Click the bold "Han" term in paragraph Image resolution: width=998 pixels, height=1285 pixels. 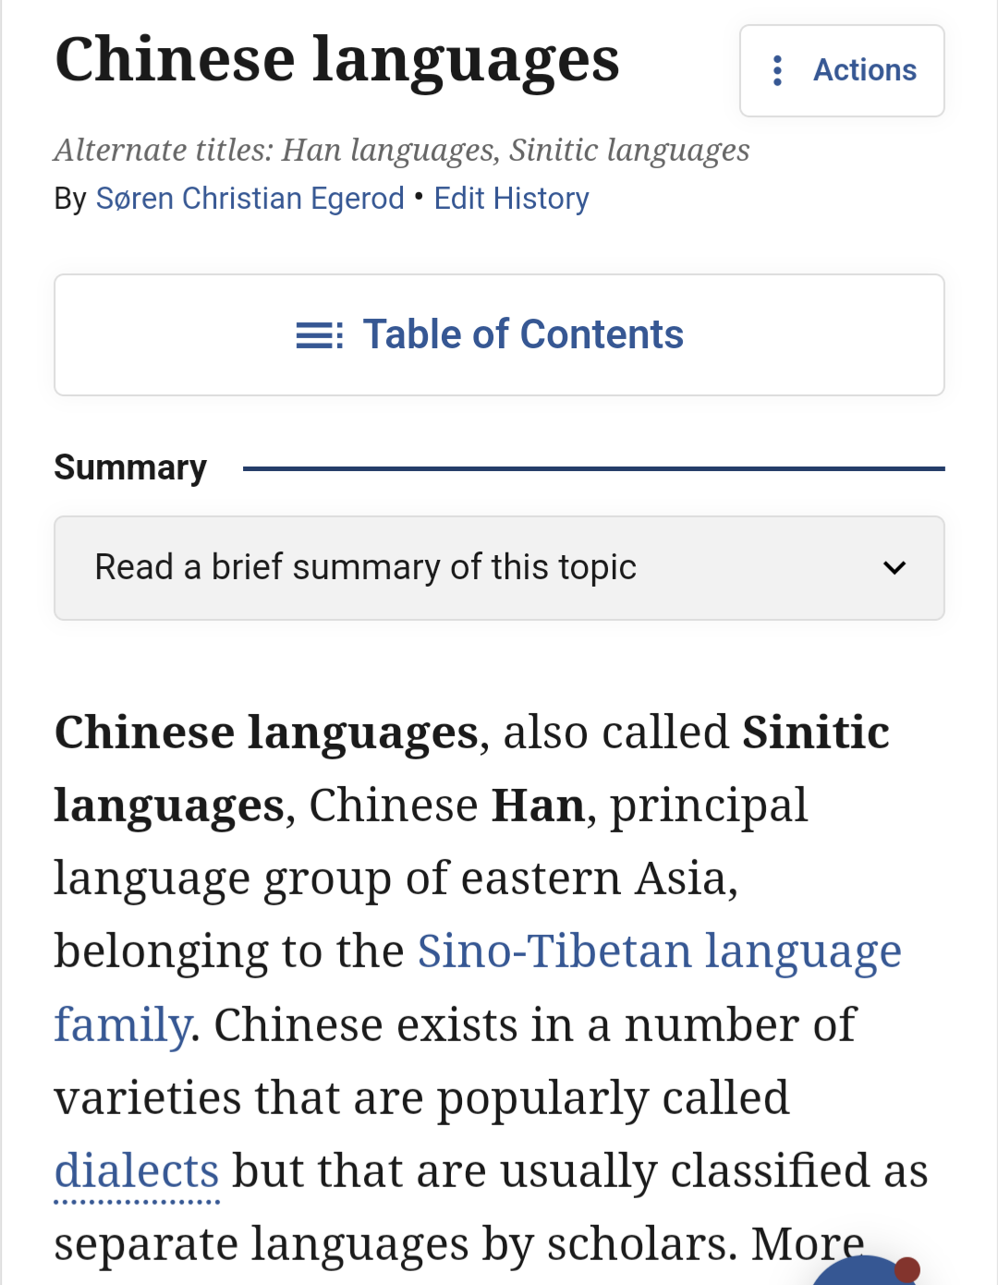point(538,806)
